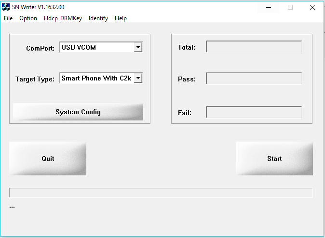The height and width of the screenshot is (238, 325).
Task: Click the Fail count field
Action: (x=254, y=112)
